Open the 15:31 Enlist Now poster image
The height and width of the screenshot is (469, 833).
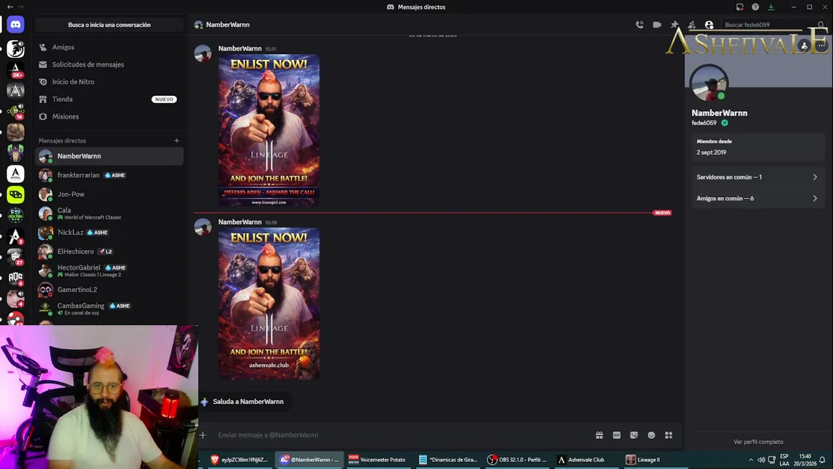(x=269, y=130)
